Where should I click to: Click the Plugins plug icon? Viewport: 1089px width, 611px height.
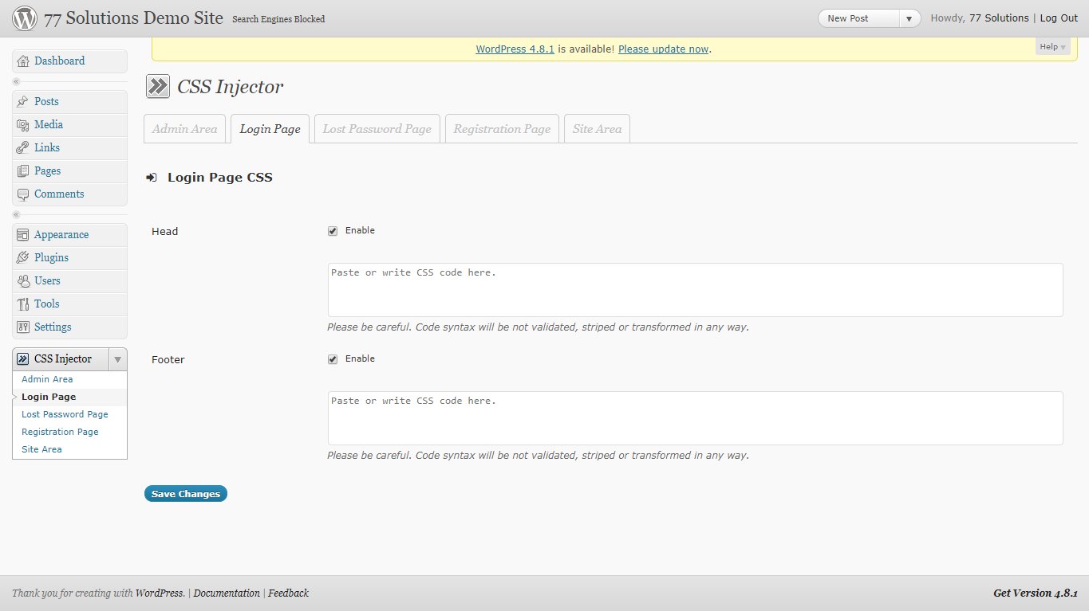tap(23, 258)
